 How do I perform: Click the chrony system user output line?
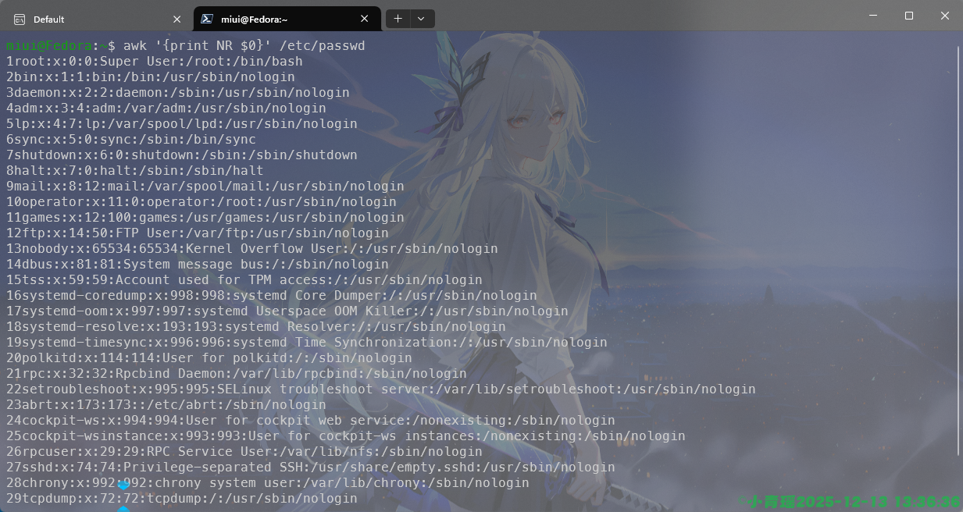tap(266, 482)
